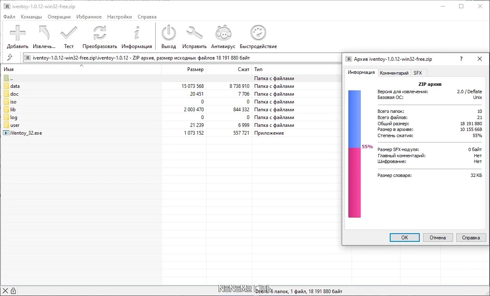Open the Быстродействие benchmark gauge

tap(258, 33)
